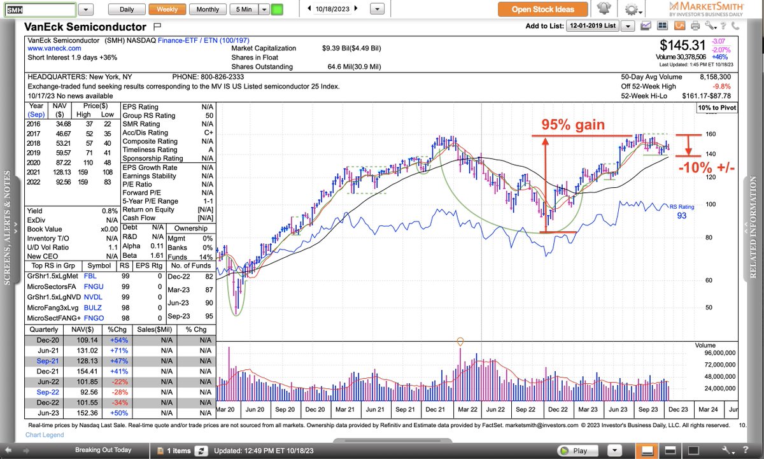764x459 pixels.
Task: Click the 10/18/2023 date field
Action: point(334,10)
